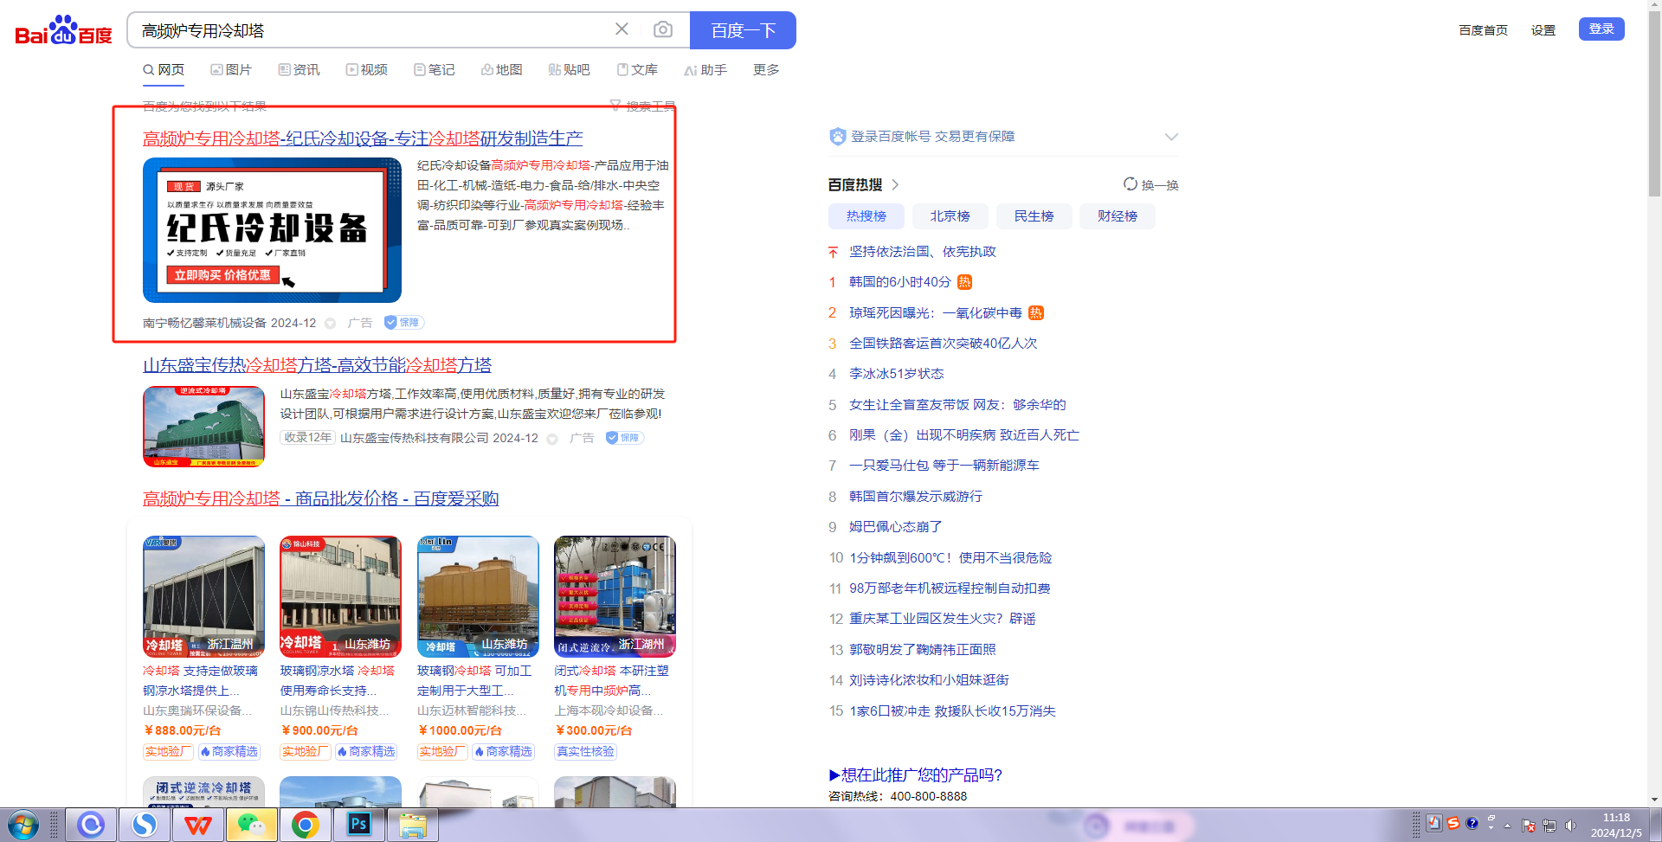This screenshot has width=1662, height=842.
Task: Click the camera image search icon
Action: point(662,30)
